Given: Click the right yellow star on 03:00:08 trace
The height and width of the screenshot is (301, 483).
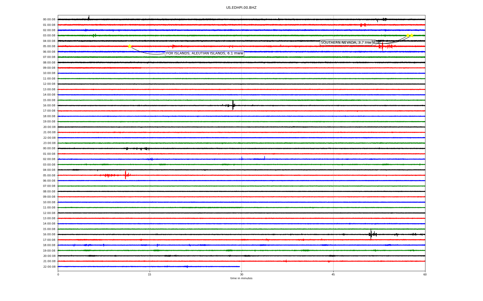Looking at the screenshot, I should coord(412,35).
